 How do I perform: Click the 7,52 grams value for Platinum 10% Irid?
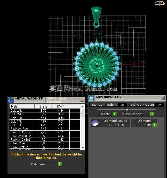point(43,136)
